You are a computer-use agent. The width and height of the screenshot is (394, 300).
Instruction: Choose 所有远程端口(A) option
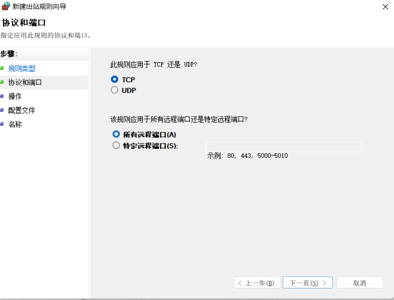pos(116,134)
